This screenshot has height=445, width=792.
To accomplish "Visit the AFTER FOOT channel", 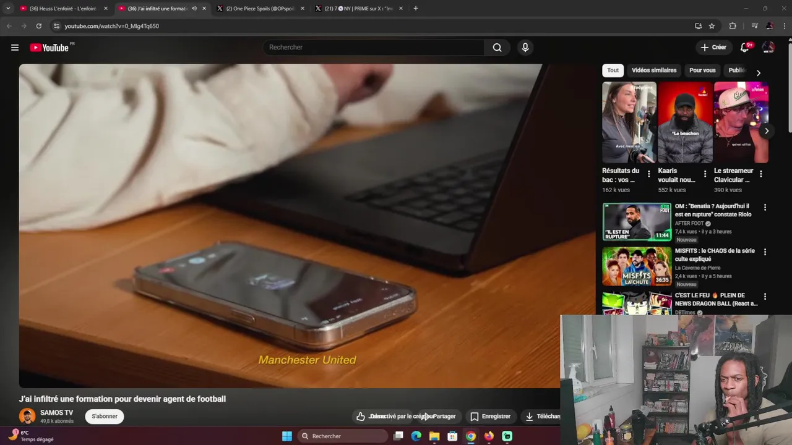I will click(x=690, y=224).
